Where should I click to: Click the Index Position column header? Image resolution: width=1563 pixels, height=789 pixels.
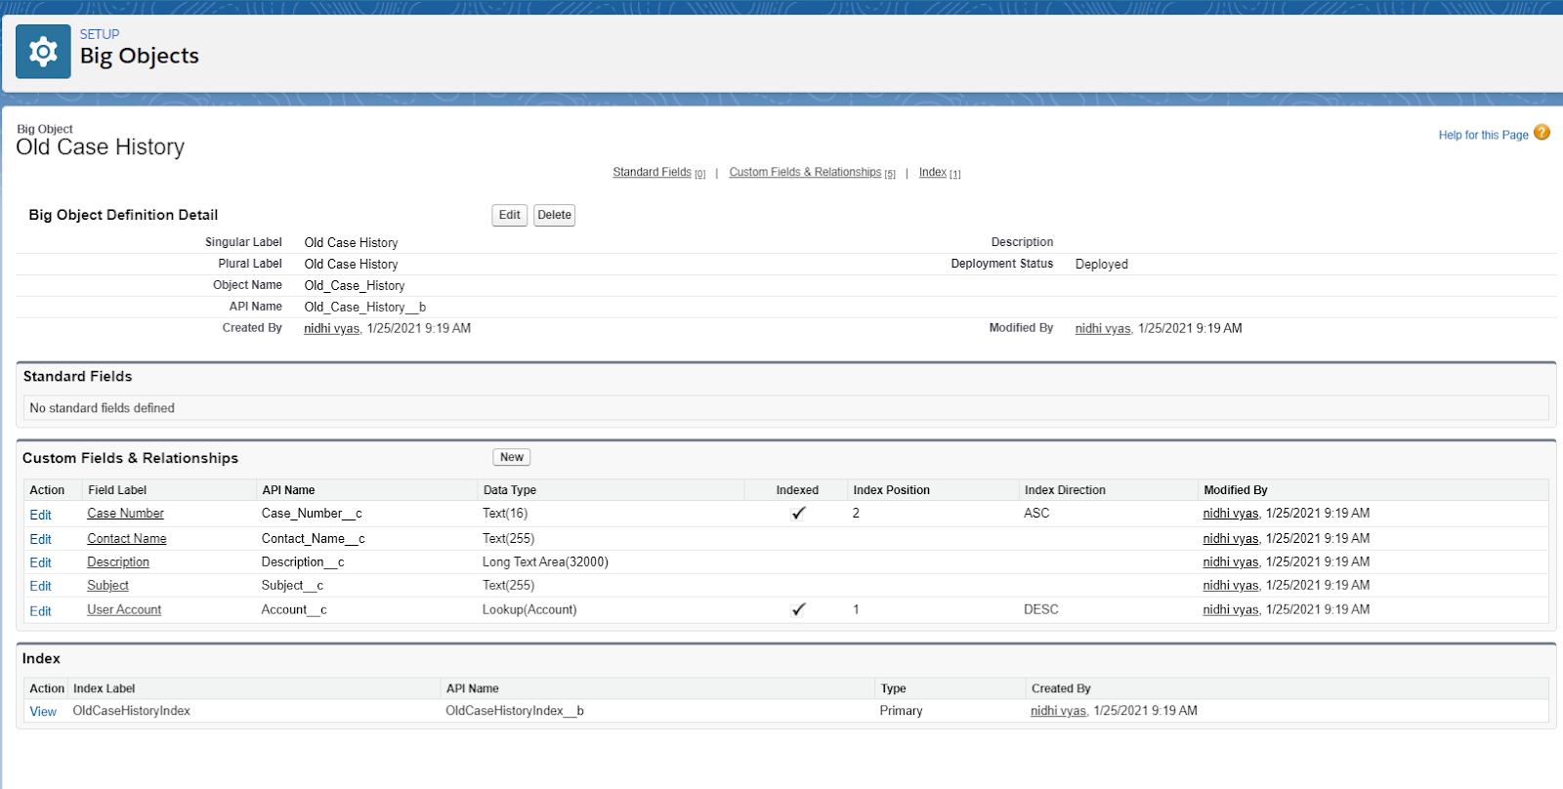click(x=891, y=490)
